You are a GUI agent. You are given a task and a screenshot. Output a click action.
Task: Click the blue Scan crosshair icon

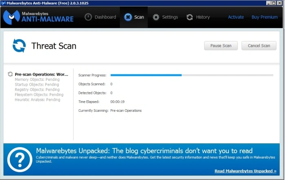(128, 17)
